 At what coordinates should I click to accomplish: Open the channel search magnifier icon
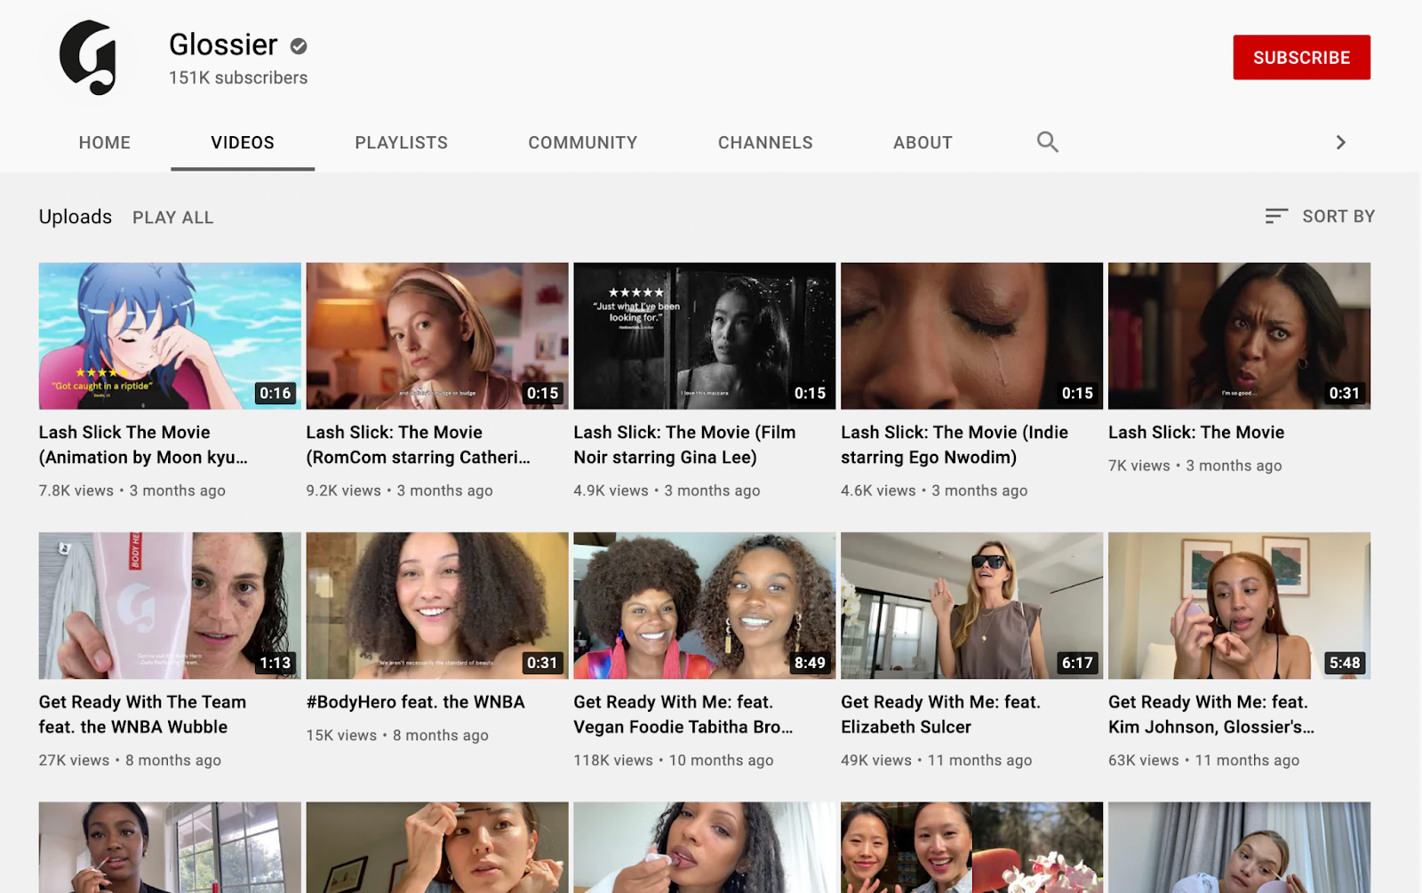[x=1047, y=142]
